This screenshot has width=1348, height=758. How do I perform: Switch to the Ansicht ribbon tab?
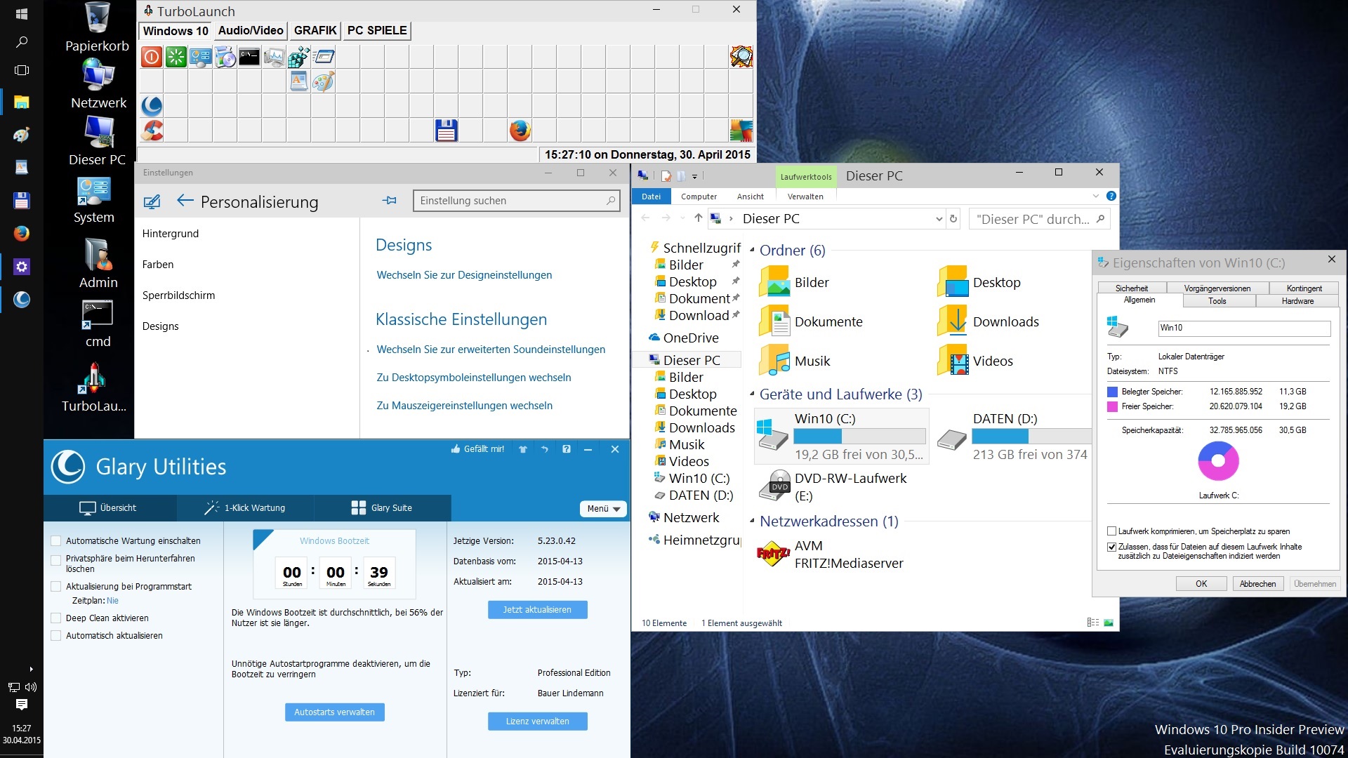tap(750, 197)
